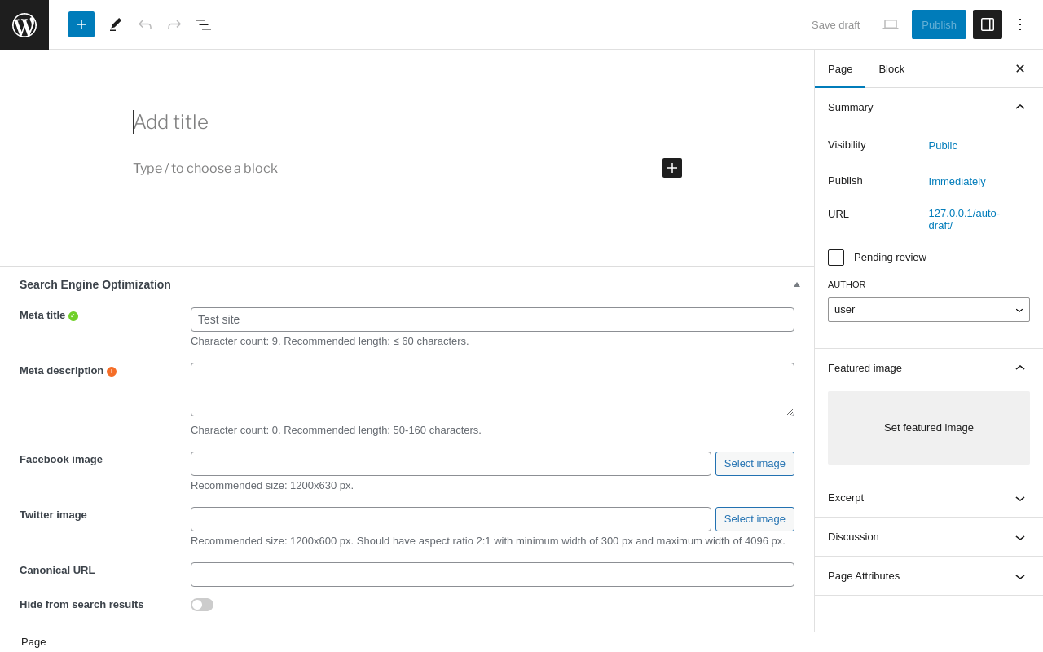
Task: Click Set featured image area
Action: tap(929, 428)
